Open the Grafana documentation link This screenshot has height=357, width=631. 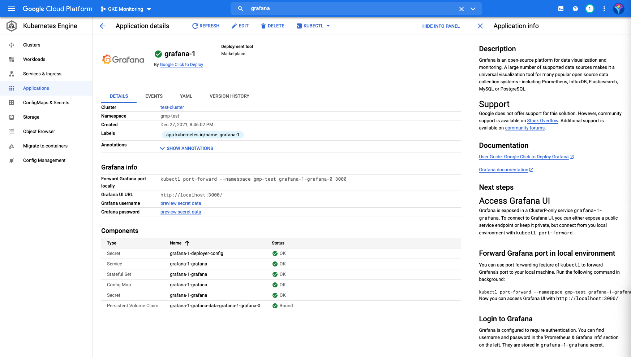(506, 170)
